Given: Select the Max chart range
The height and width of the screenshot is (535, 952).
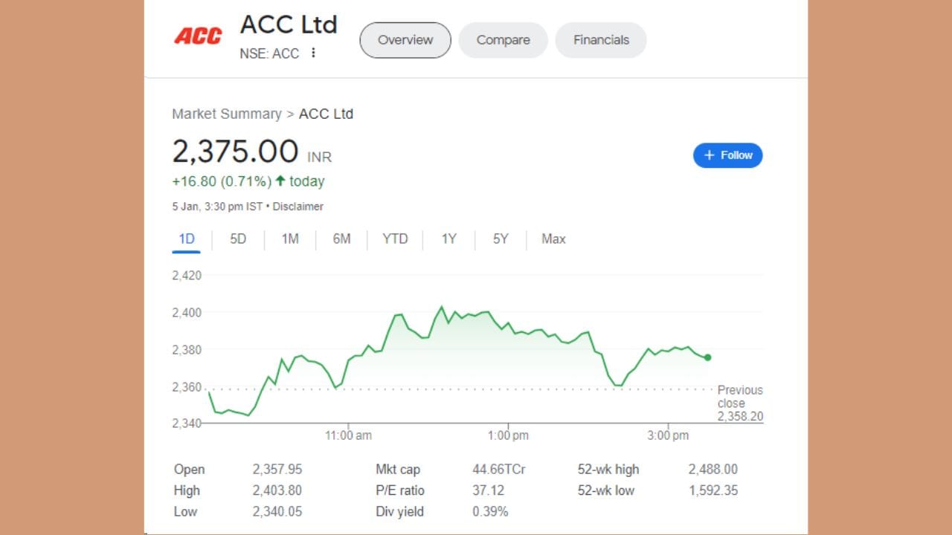Looking at the screenshot, I should [x=553, y=239].
